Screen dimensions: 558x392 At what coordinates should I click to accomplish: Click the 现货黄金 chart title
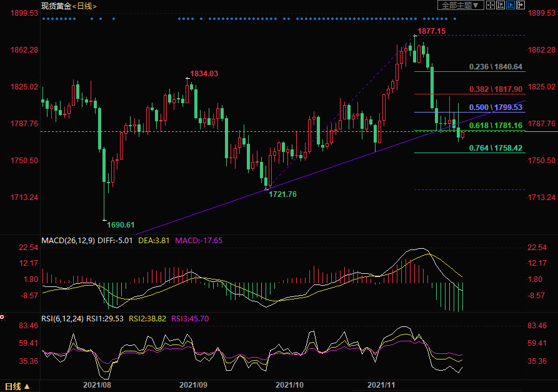click(x=55, y=6)
